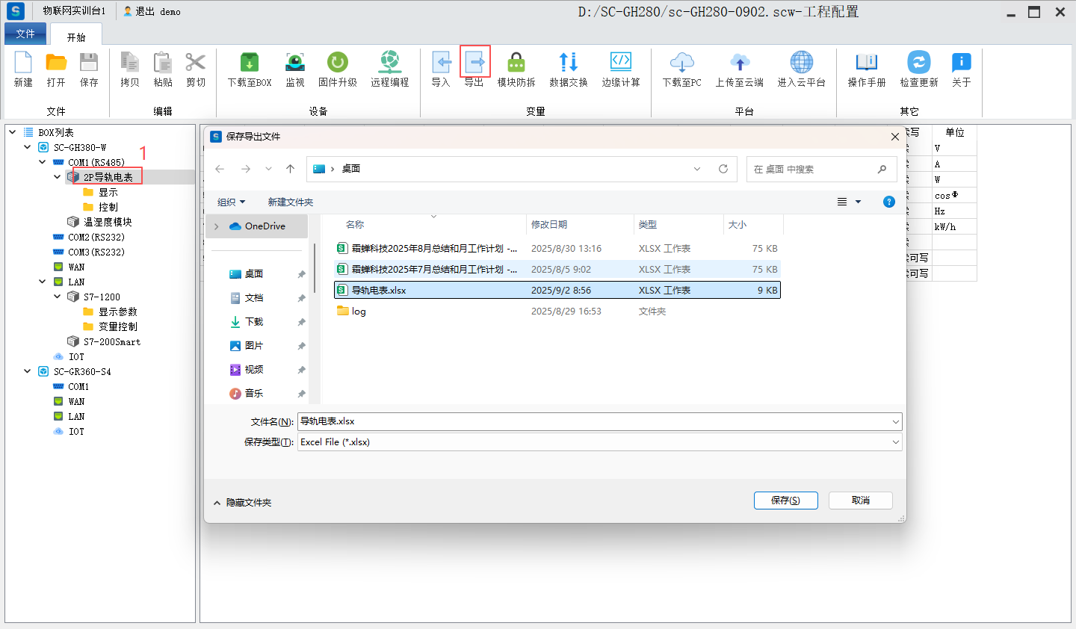The height and width of the screenshot is (629, 1076).
Task: Switch to the 文件 tab
Action: pyautogui.click(x=25, y=34)
